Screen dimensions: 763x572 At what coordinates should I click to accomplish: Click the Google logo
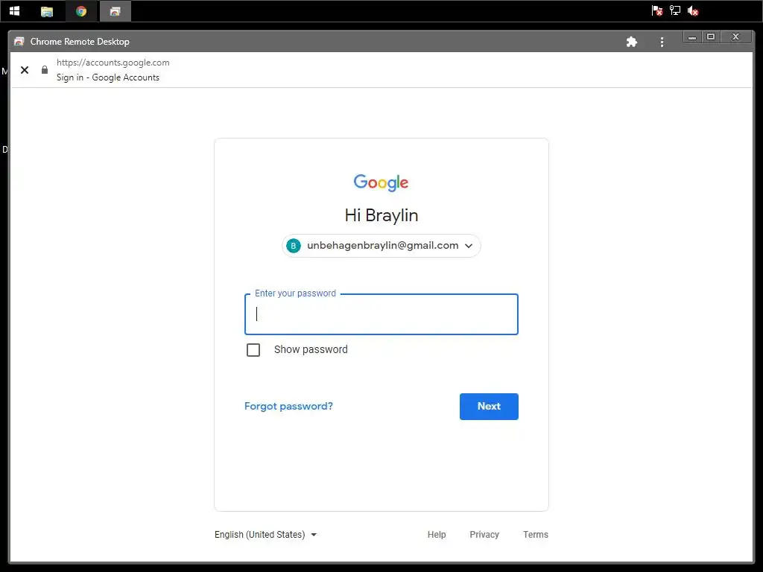point(381,182)
